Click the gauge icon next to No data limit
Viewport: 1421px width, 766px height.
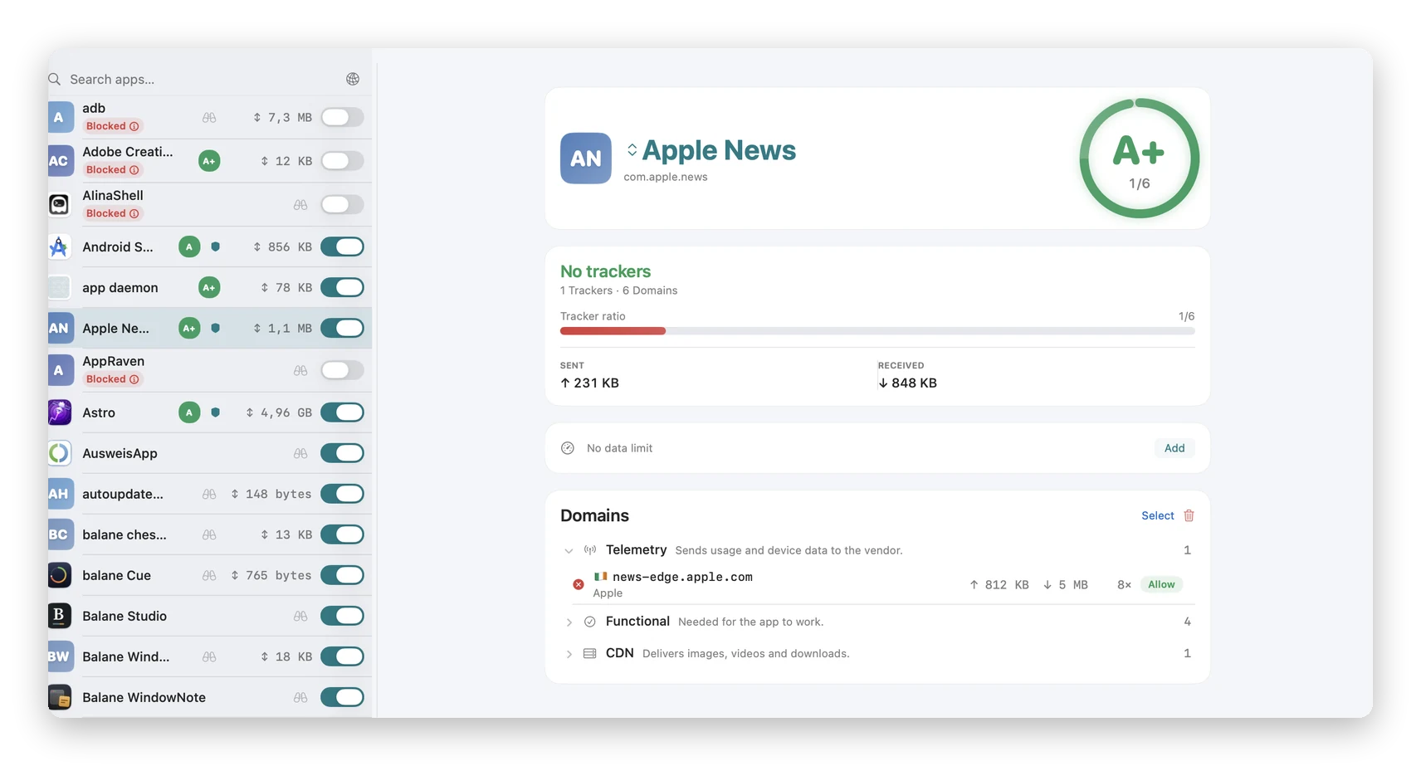point(568,448)
